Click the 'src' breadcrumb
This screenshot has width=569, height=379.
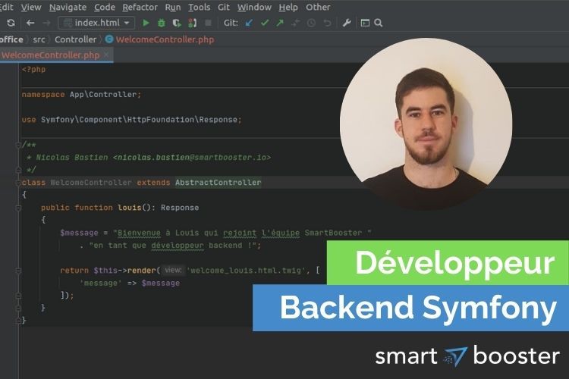[39, 39]
